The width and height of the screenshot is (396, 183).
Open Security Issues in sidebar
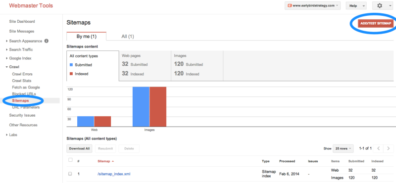22,115
